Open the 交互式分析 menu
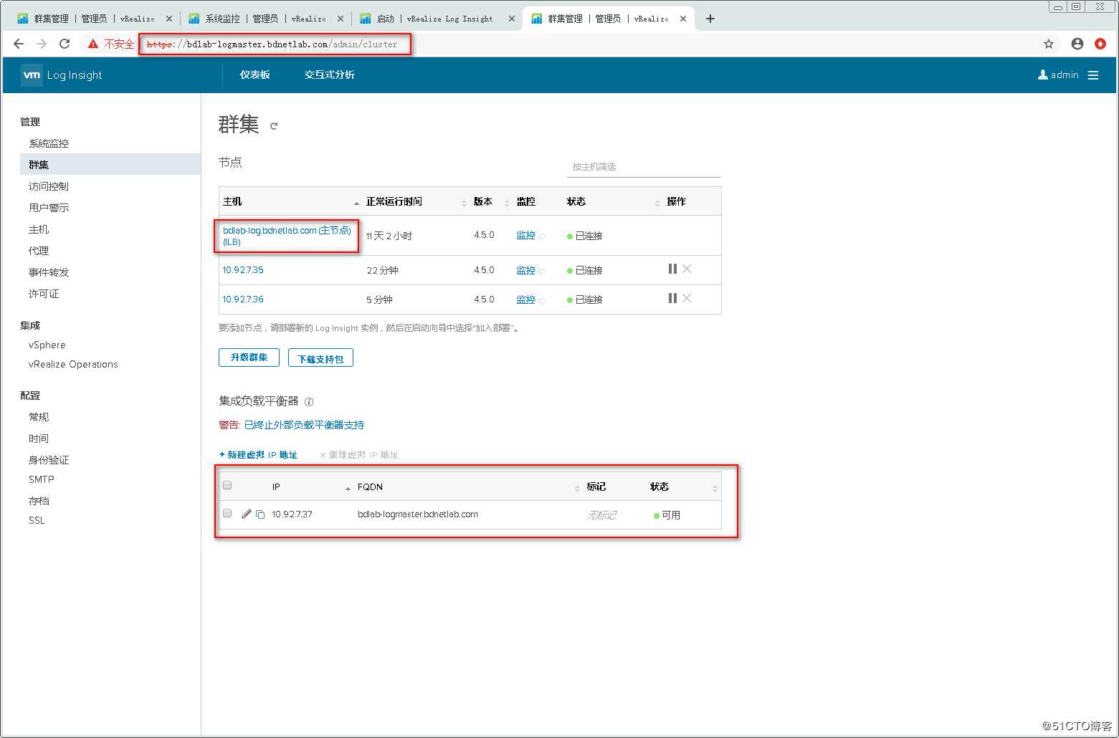Viewport: 1119px width, 738px height. pyautogui.click(x=330, y=75)
